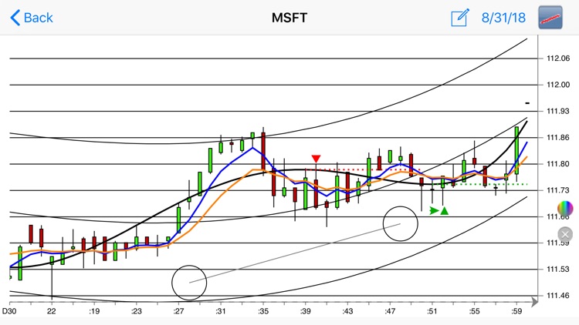Tap the gray arrow at time axis end
This screenshot has height=325, width=579.
534,302
